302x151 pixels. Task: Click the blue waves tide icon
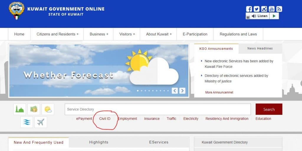click(27, 122)
